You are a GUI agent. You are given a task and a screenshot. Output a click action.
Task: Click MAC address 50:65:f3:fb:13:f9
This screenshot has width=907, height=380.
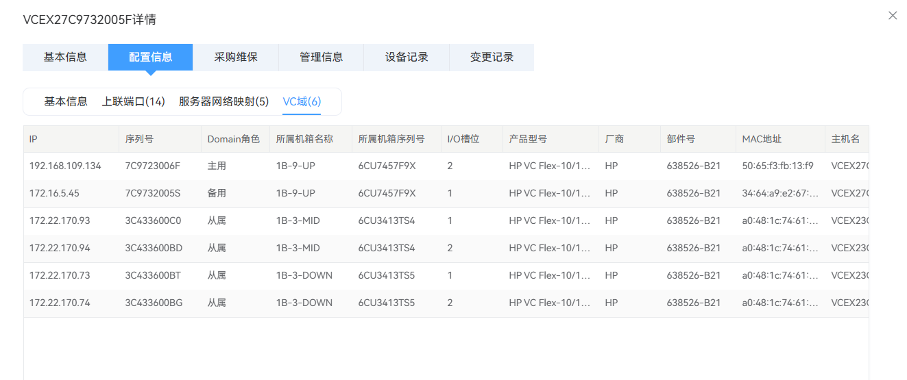point(777,166)
